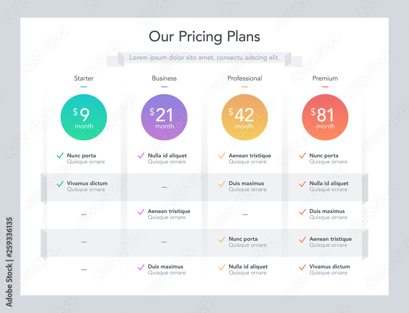Screen dimensions: 409x313
Task: Select the Professional plan heading
Action: coord(245,78)
